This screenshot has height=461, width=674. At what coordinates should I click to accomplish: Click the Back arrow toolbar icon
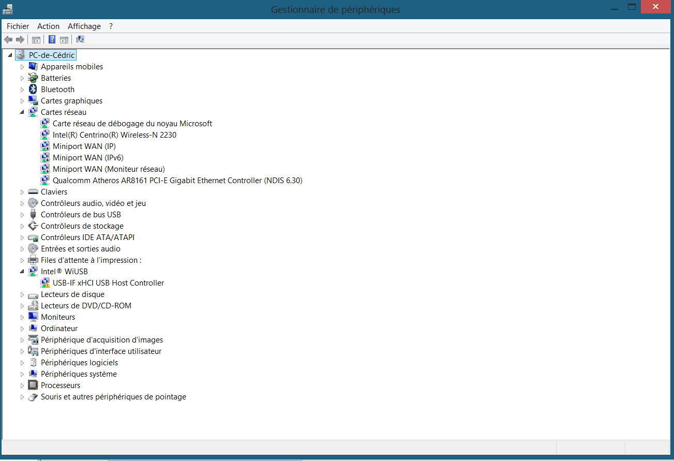tap(8, 39)
